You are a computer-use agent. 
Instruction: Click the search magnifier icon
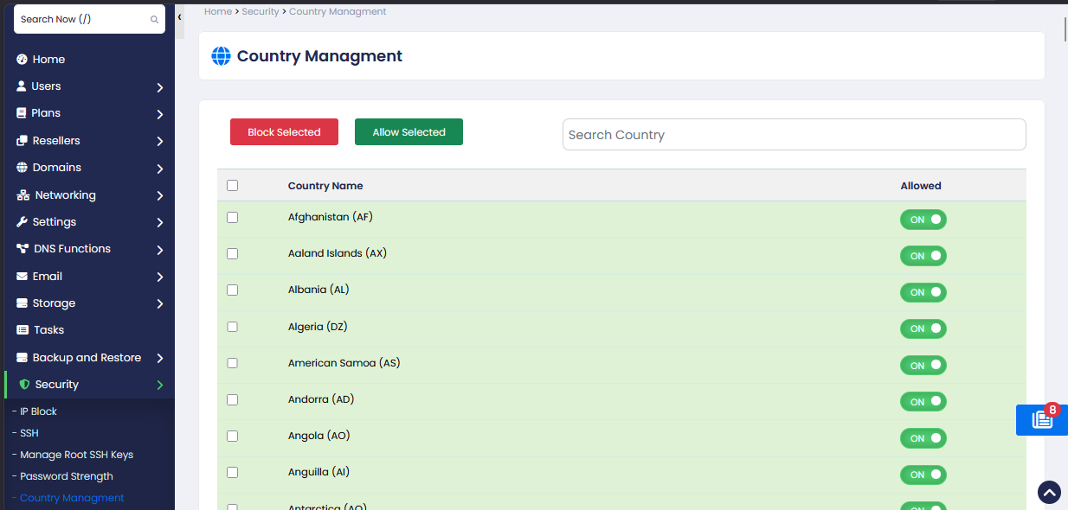coord(154,20)
